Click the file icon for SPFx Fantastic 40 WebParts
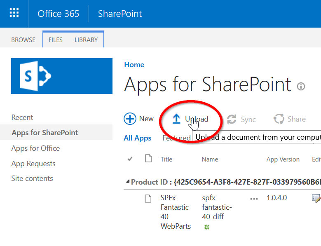The width and height of the screenshot is (321, 246). [148, 199]
